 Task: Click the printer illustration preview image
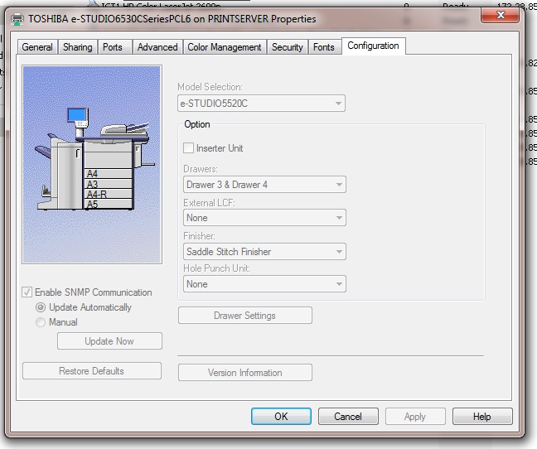pos(92,165)
